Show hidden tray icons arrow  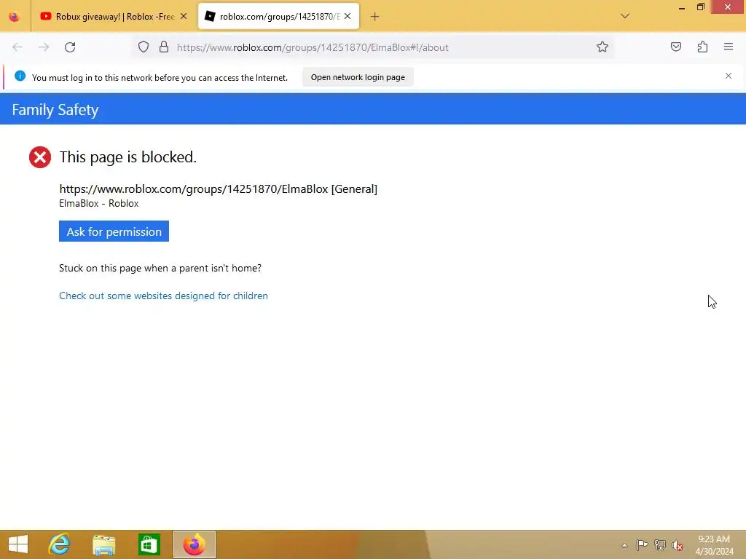click(624, 545)
